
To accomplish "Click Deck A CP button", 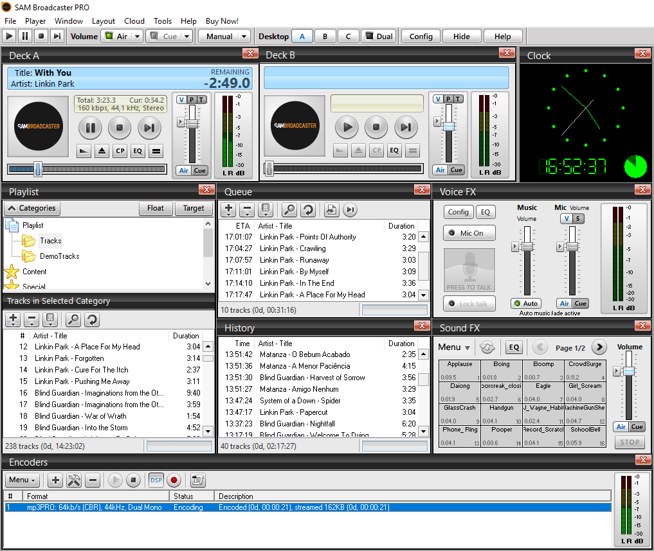I will tap(120, 151).
